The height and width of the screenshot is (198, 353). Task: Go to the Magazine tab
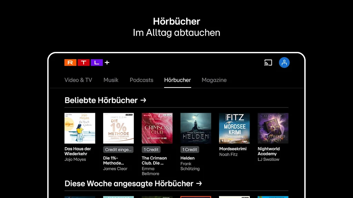tap(214, 80)
